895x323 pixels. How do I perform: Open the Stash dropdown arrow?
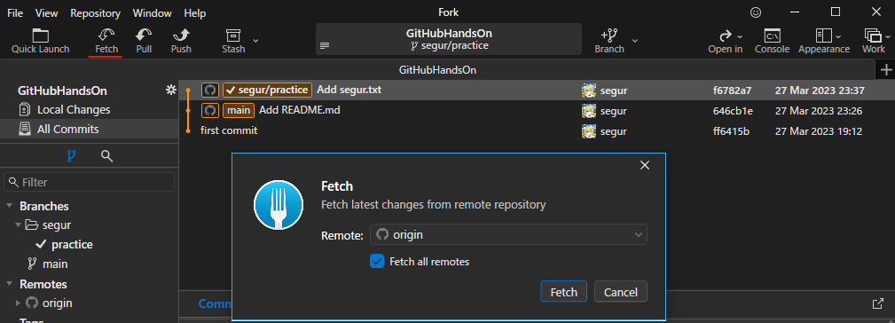point(255,41)
